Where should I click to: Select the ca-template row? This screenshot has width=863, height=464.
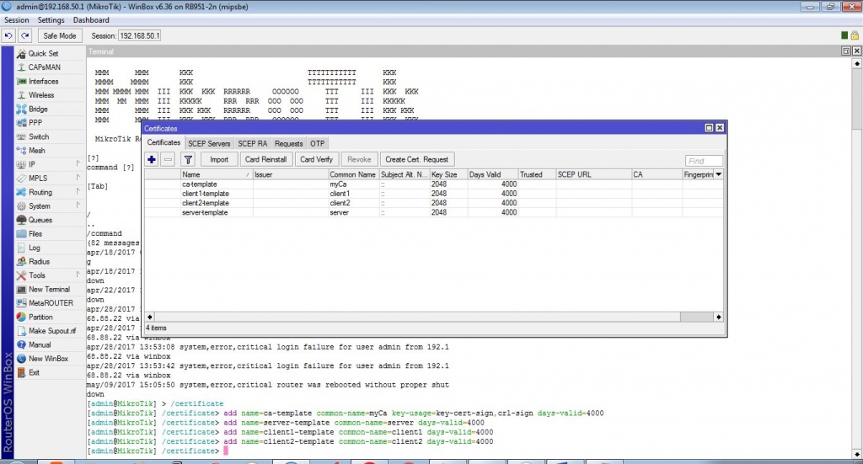pos(434,184)
